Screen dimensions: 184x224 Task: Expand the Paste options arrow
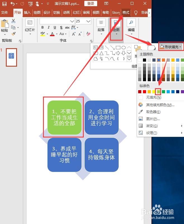pyautogui.click(x=5, y=34)
